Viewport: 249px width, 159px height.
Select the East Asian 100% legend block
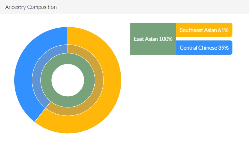153,39
